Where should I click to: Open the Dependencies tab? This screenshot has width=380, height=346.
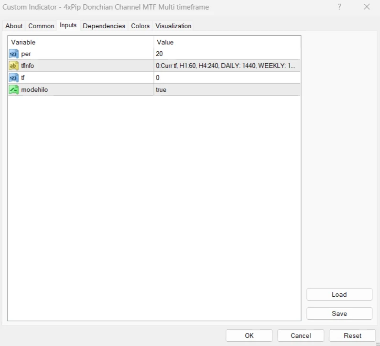104,26
